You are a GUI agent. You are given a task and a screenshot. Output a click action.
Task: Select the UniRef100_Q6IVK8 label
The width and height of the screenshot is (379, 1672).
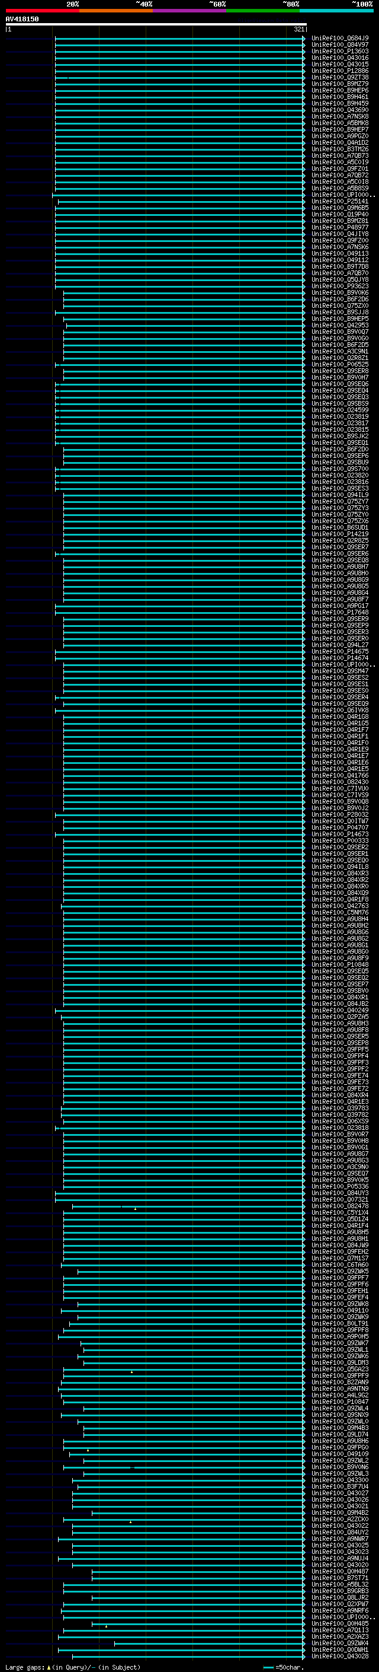pos(340,710)
